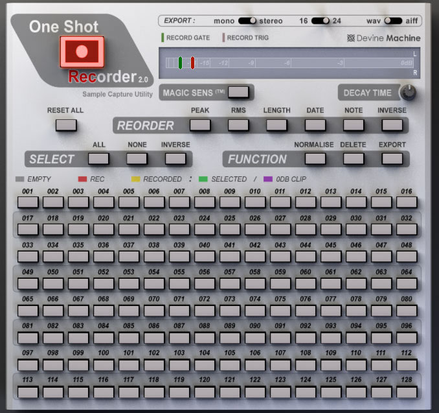Select sample slot 112

tap(407, 365)
